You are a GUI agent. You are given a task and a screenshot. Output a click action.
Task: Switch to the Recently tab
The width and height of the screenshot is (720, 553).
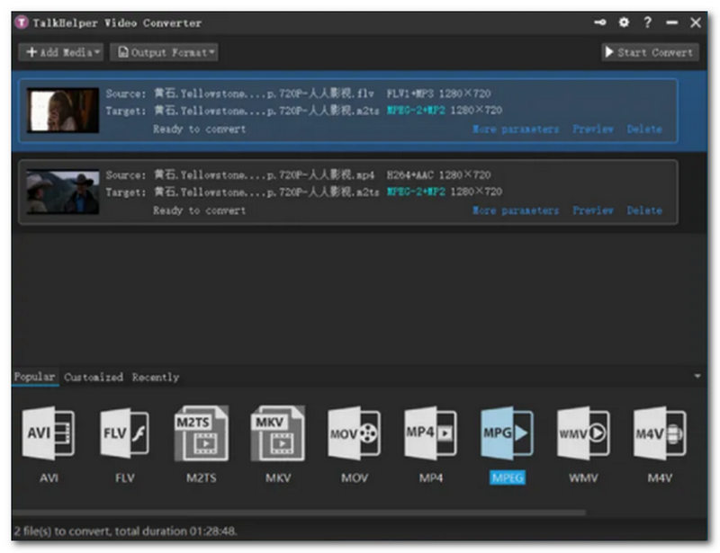[x=156, y=378]
